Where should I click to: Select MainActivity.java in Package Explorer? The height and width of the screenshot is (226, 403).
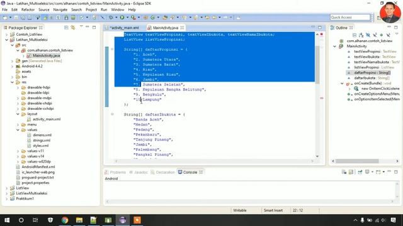[46, 56]
